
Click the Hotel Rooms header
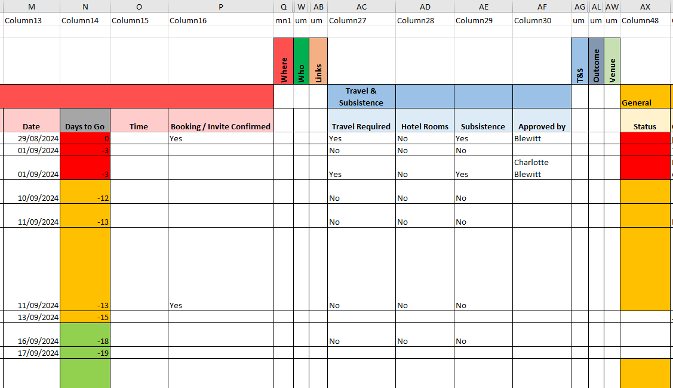point(425,120)
